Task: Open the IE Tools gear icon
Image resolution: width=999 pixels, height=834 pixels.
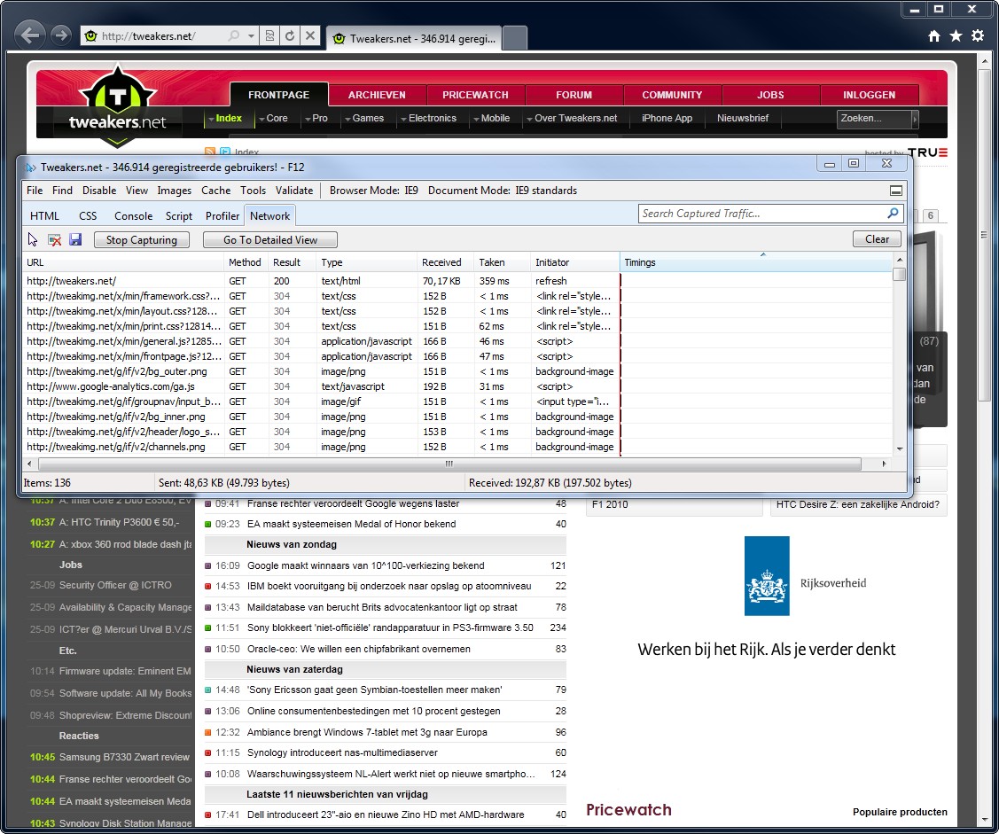Action: point(978,35)
